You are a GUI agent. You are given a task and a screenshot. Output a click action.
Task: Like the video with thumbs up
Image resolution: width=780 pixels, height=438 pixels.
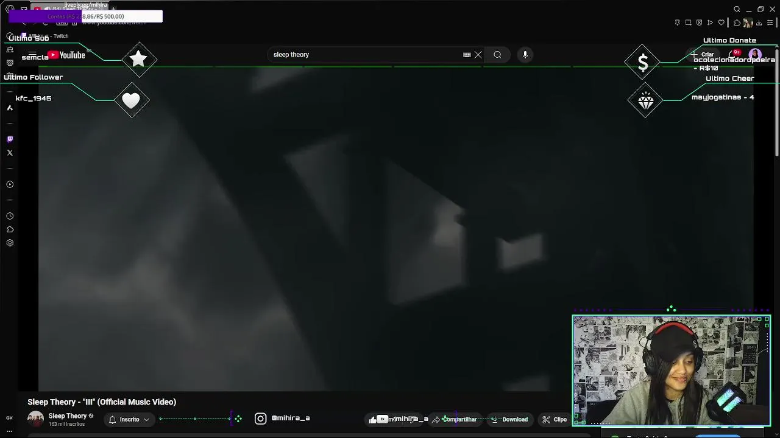pyautogui.click(x=372, y=419)
